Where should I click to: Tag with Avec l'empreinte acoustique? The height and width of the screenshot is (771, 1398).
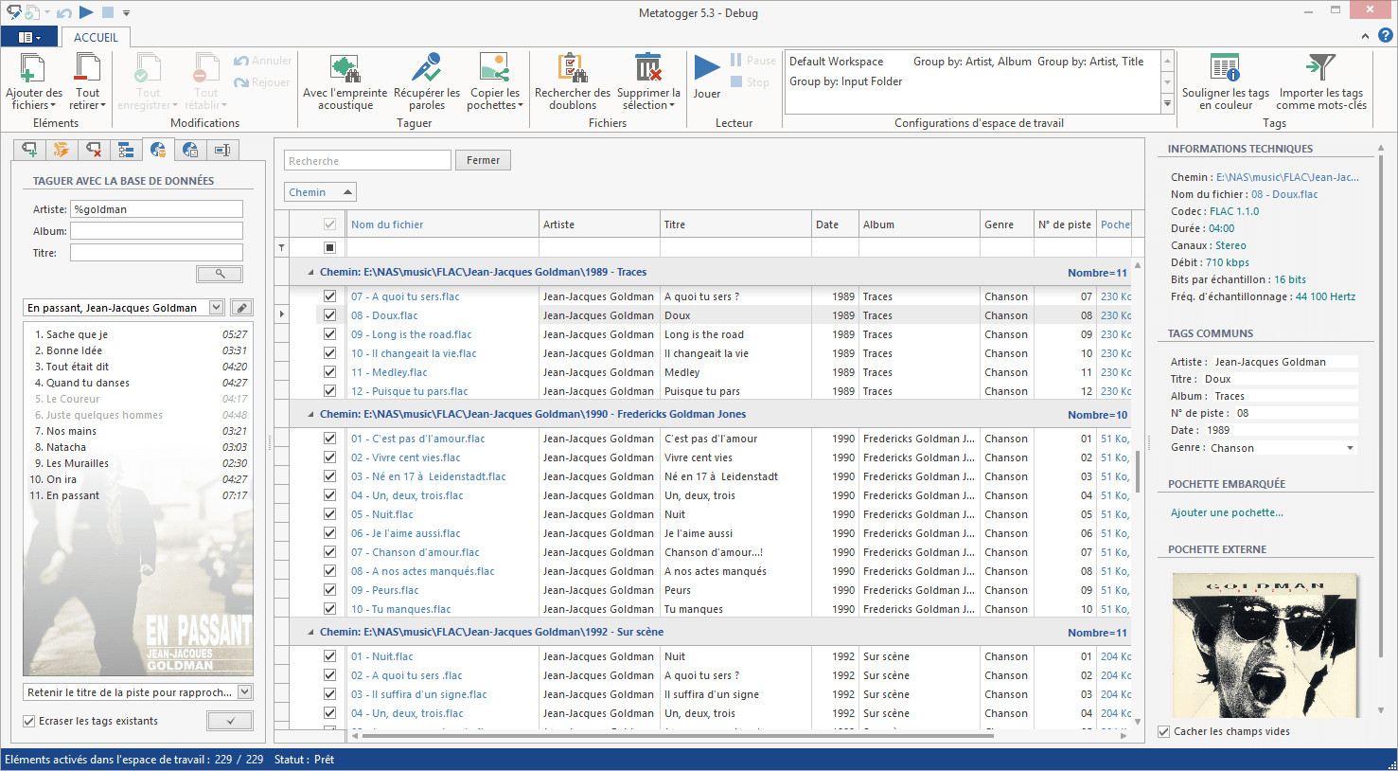coord(345,70)
